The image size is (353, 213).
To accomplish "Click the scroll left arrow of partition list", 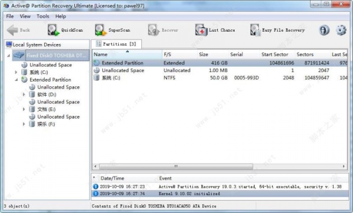I will pos(95,166).
